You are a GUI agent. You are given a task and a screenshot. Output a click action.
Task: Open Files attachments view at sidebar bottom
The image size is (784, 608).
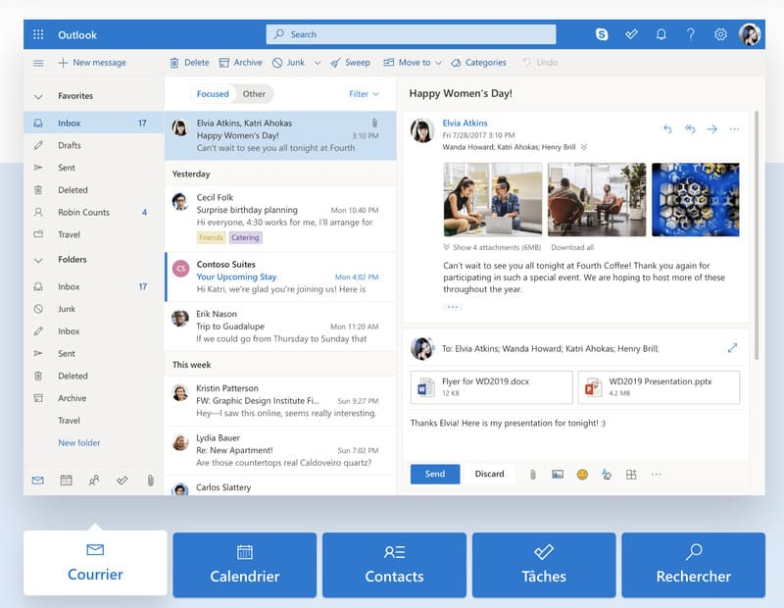150,481
